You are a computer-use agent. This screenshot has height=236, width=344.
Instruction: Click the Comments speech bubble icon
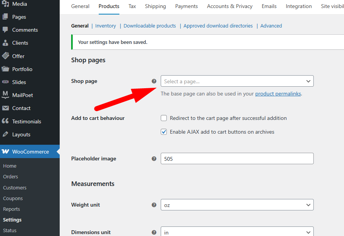[x=5, y=30]
